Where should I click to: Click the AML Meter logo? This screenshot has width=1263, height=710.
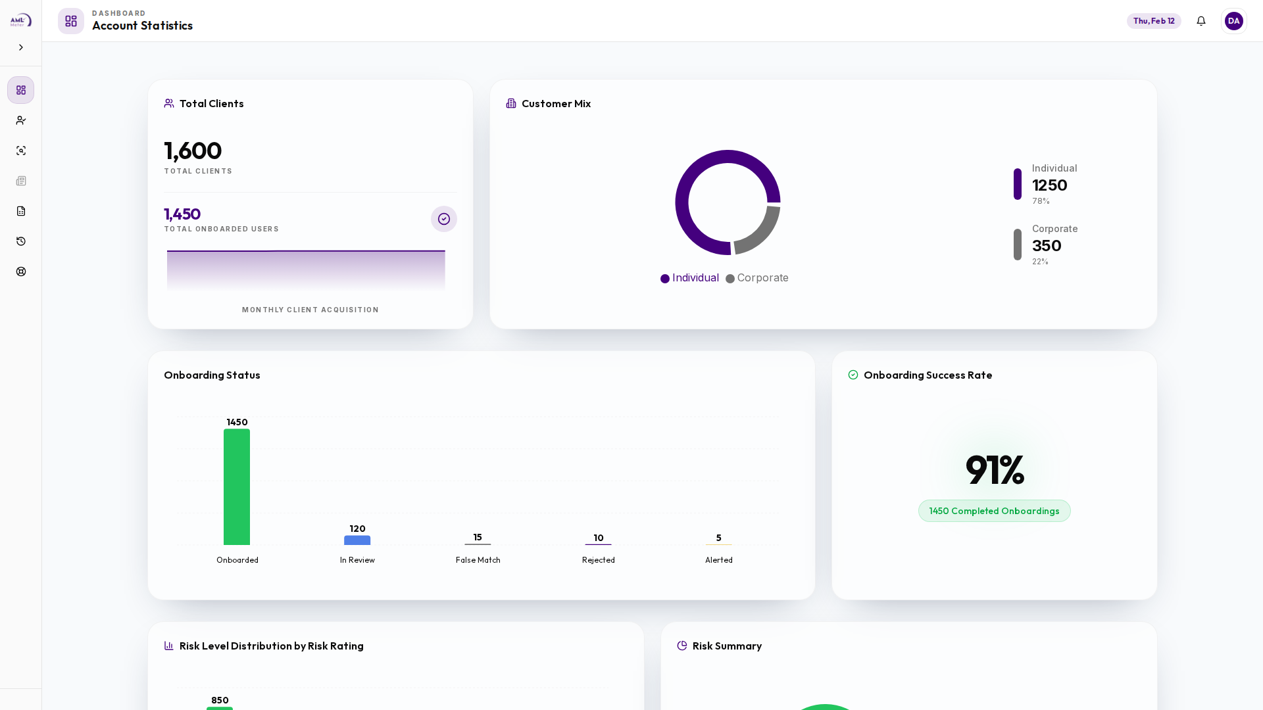tap(20, 20)
